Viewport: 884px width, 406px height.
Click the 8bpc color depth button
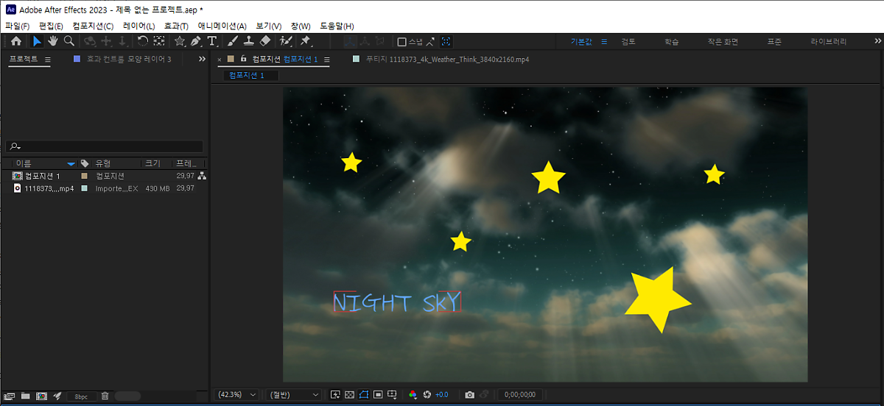pyautogui.click(x=80, y=396)
